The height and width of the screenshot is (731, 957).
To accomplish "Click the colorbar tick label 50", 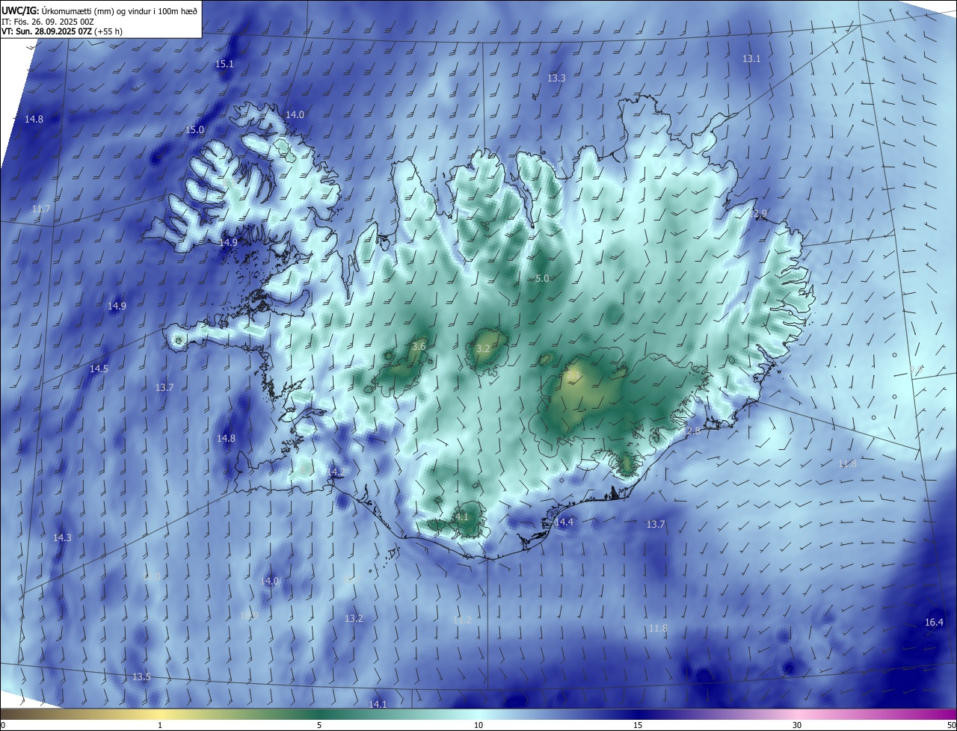I will [x=951, y=726].
